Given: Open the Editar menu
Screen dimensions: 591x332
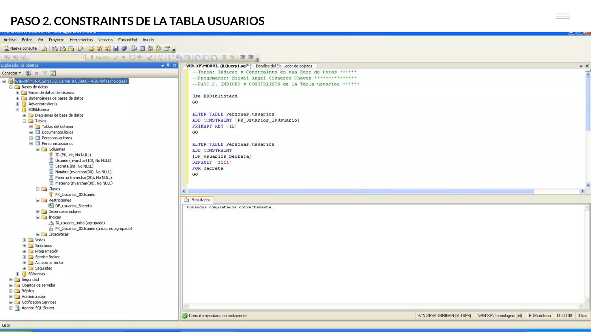Looking at the screenshot, I should pyautogui.click(x=27, y=40).
